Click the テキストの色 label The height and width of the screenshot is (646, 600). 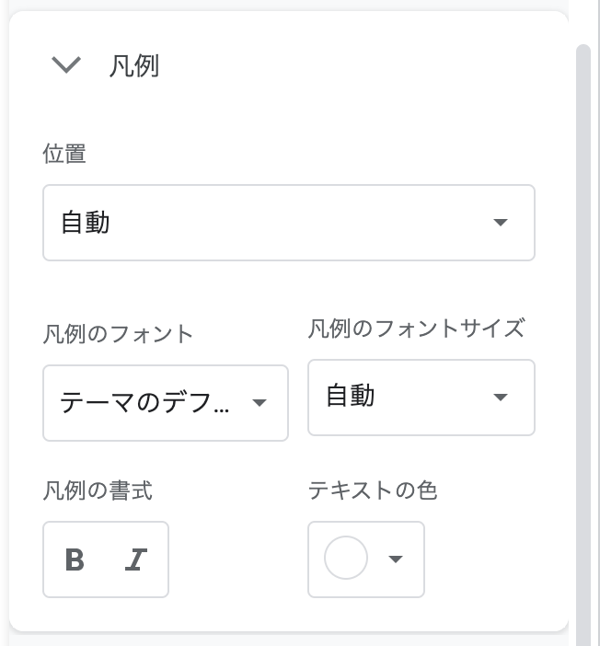click(x=372, y=490)
